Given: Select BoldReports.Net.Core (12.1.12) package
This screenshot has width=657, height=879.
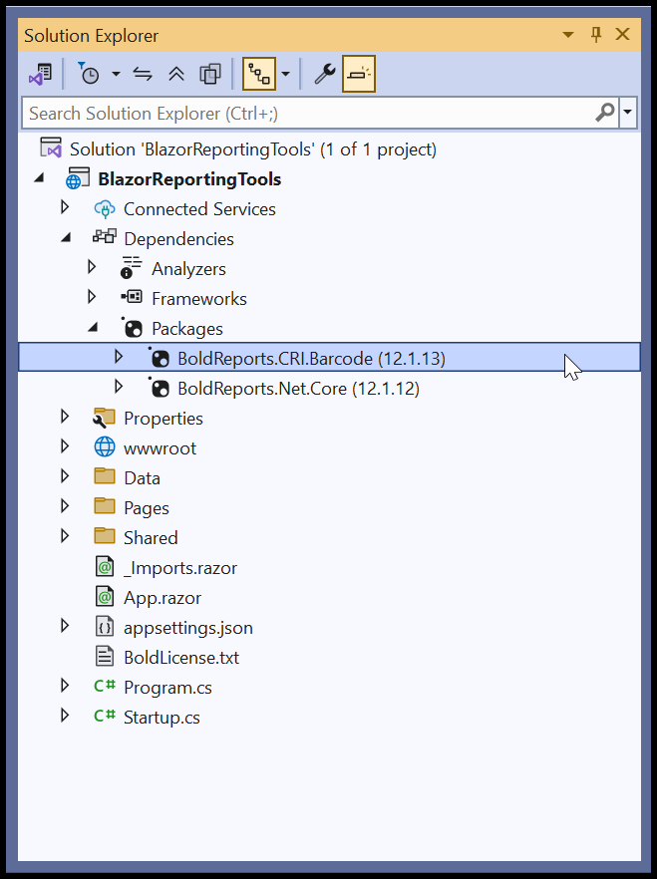Looking at the screenshot, I should tap(298, 389).
